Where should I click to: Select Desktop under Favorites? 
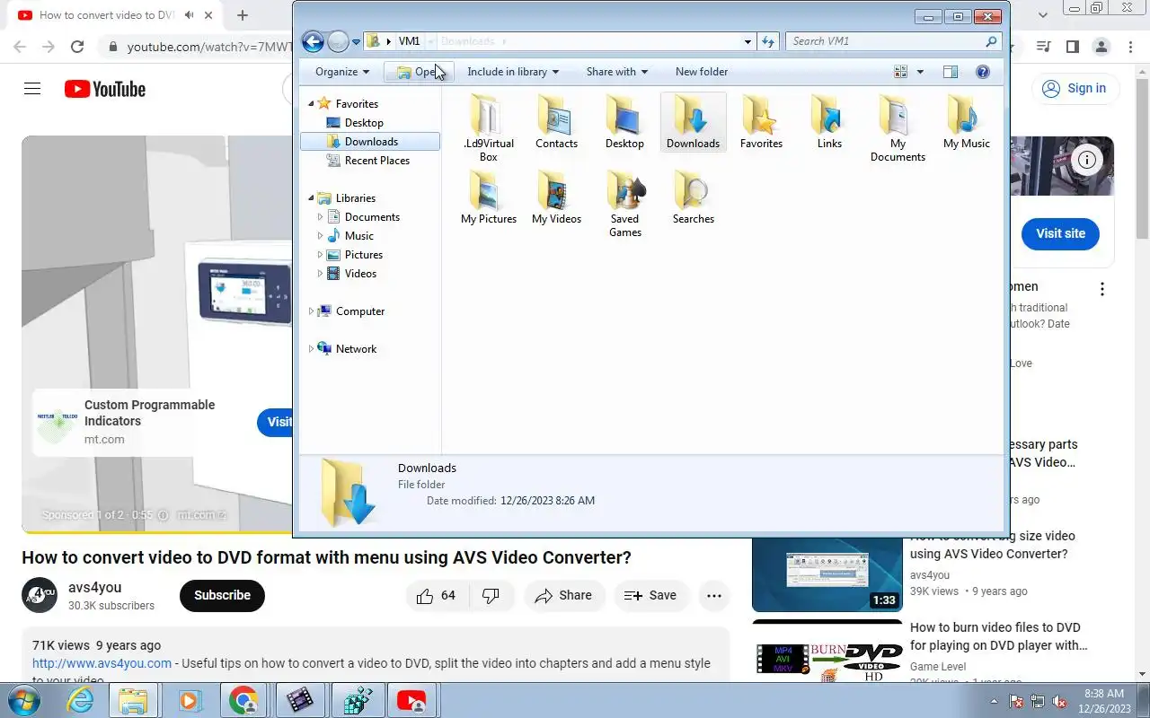(x=364, y=123)
